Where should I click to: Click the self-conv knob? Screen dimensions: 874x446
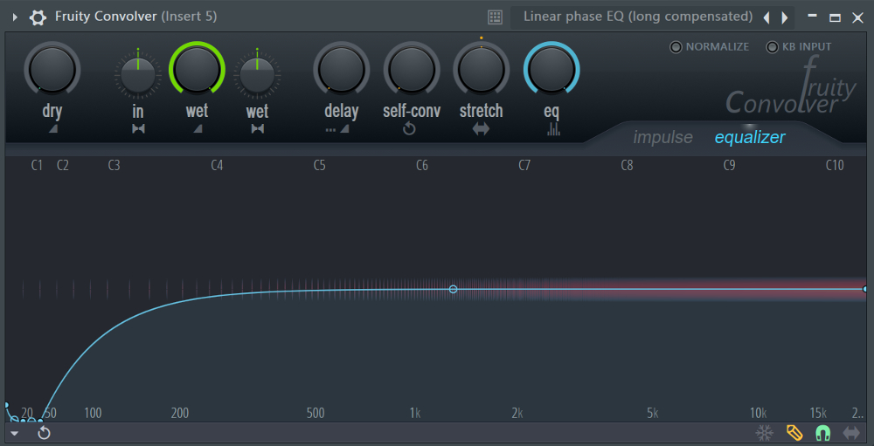pyautogui.click(x=412, y=69)
